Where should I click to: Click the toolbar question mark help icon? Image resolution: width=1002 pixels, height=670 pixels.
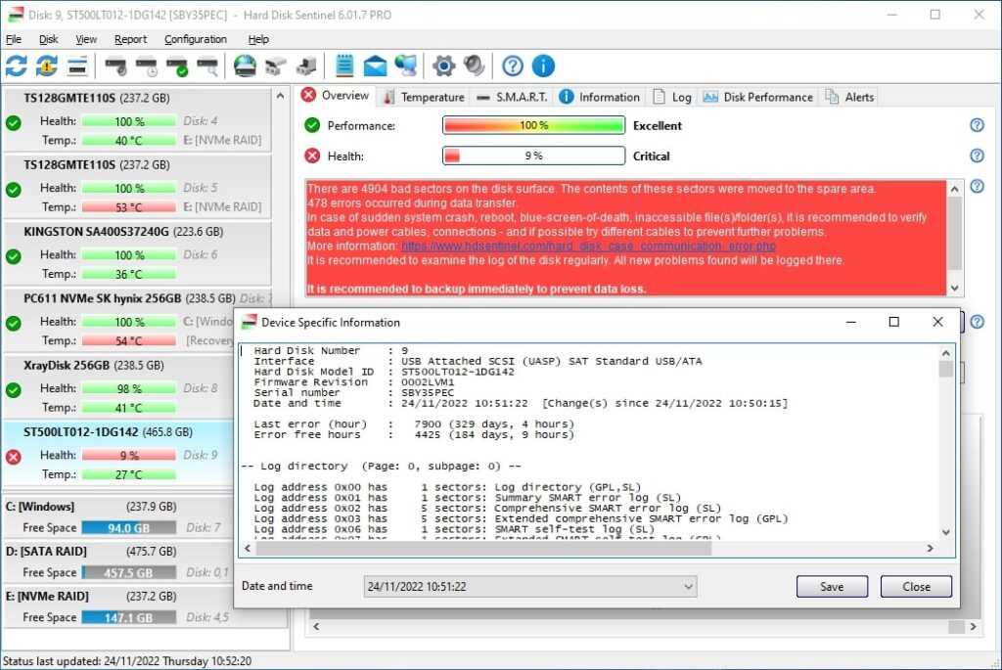tap(513, 66)
